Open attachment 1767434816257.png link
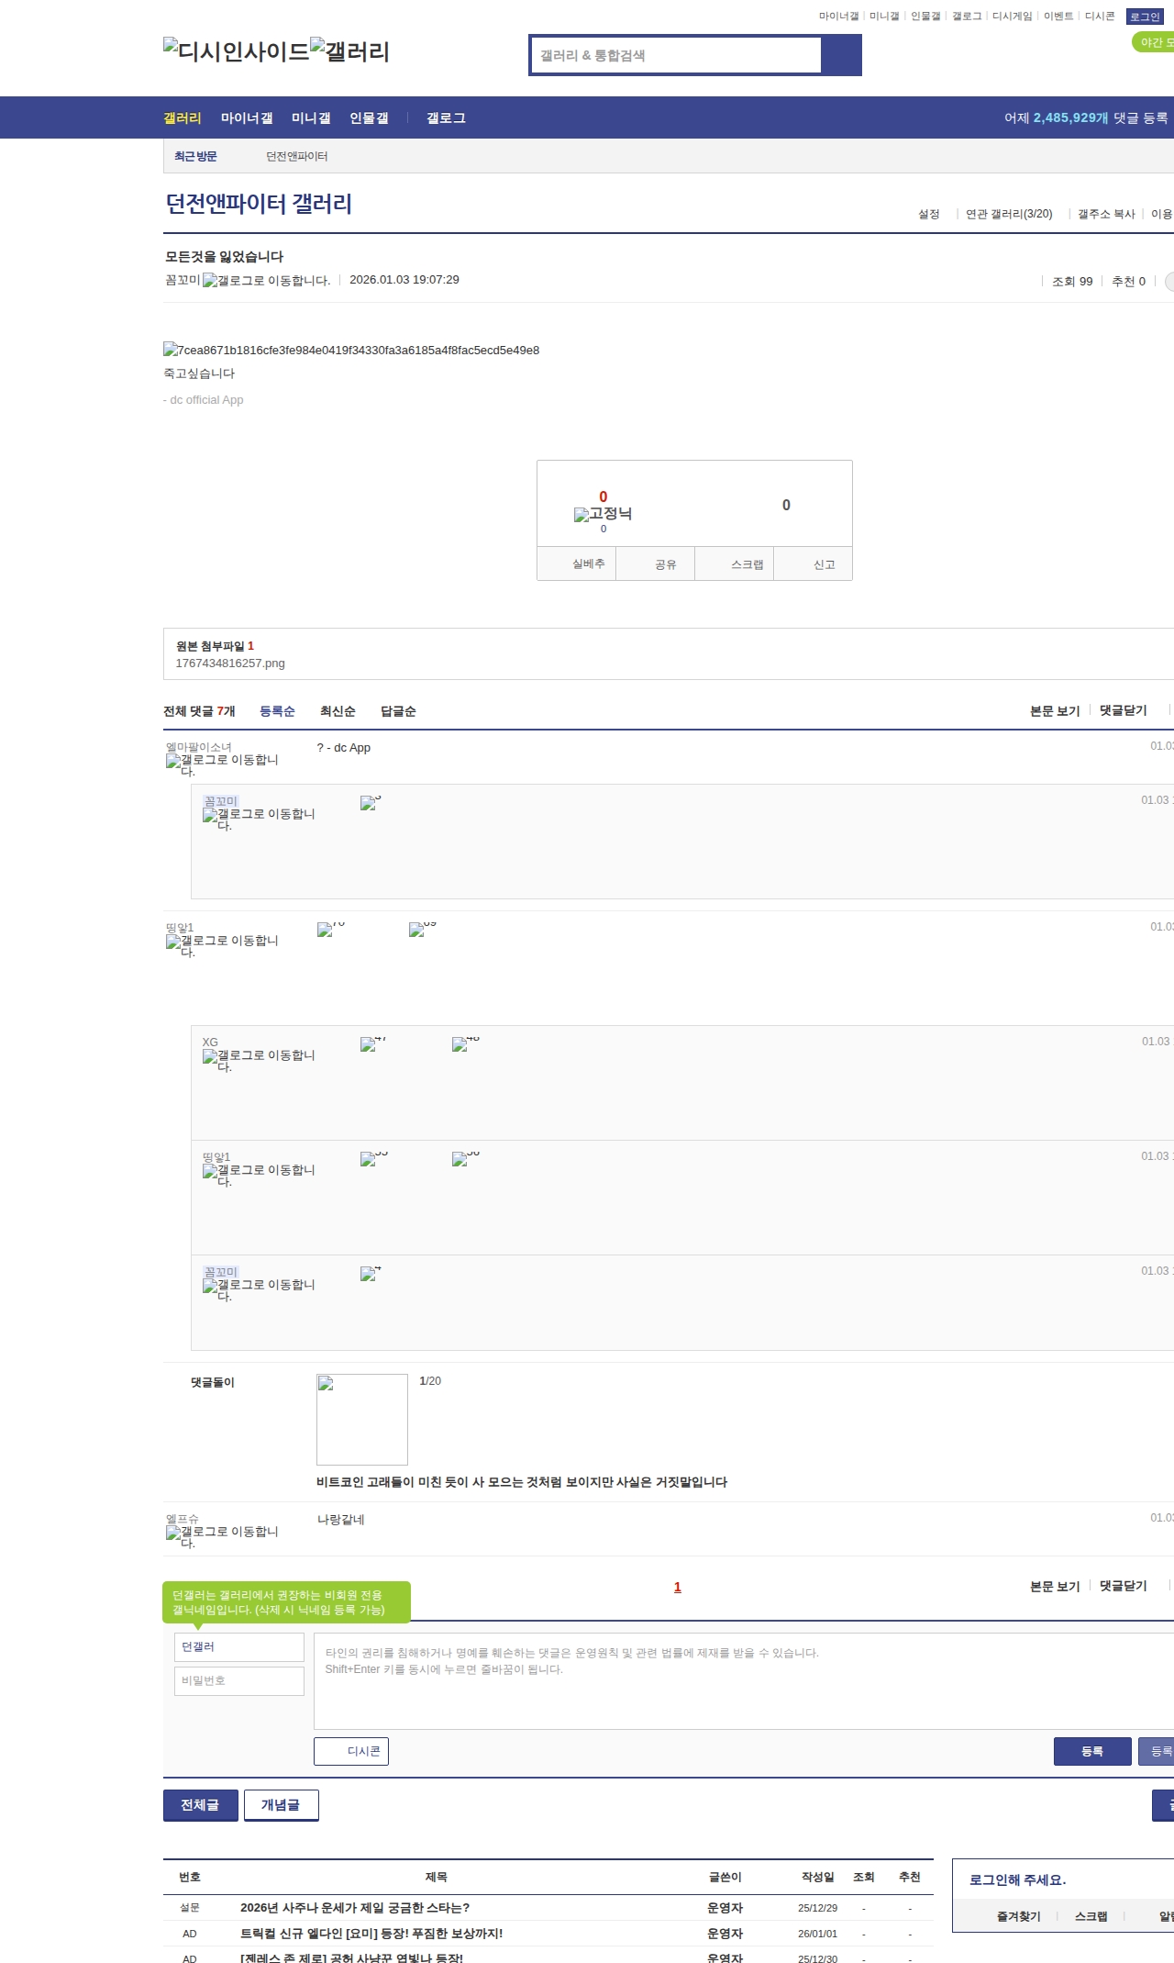This screenshot has width=1174, height=1963. pyautogui.click(x=230, y=664)
